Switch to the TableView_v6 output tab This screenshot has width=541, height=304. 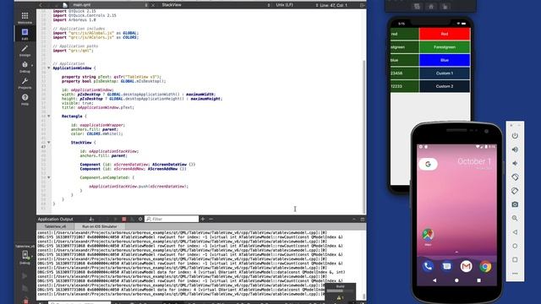click(x=55, y=226)
